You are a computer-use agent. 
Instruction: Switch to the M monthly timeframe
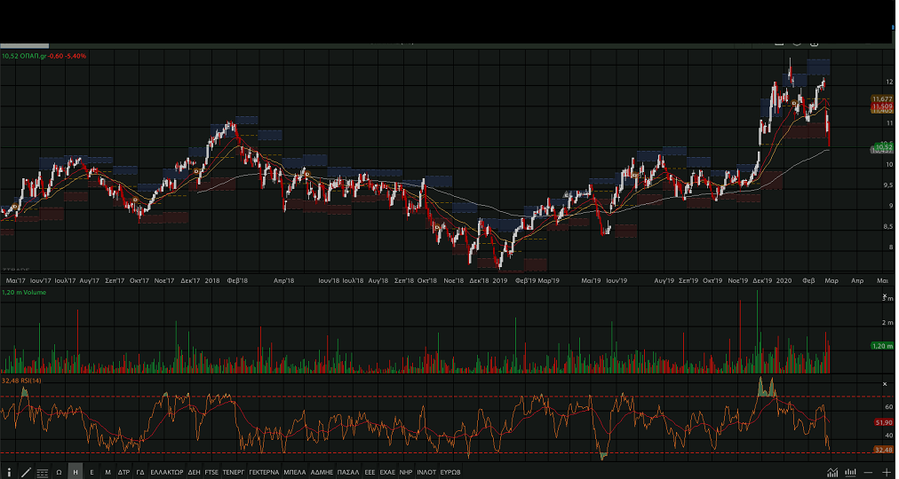pyautogui.click(x=107, y=473)
